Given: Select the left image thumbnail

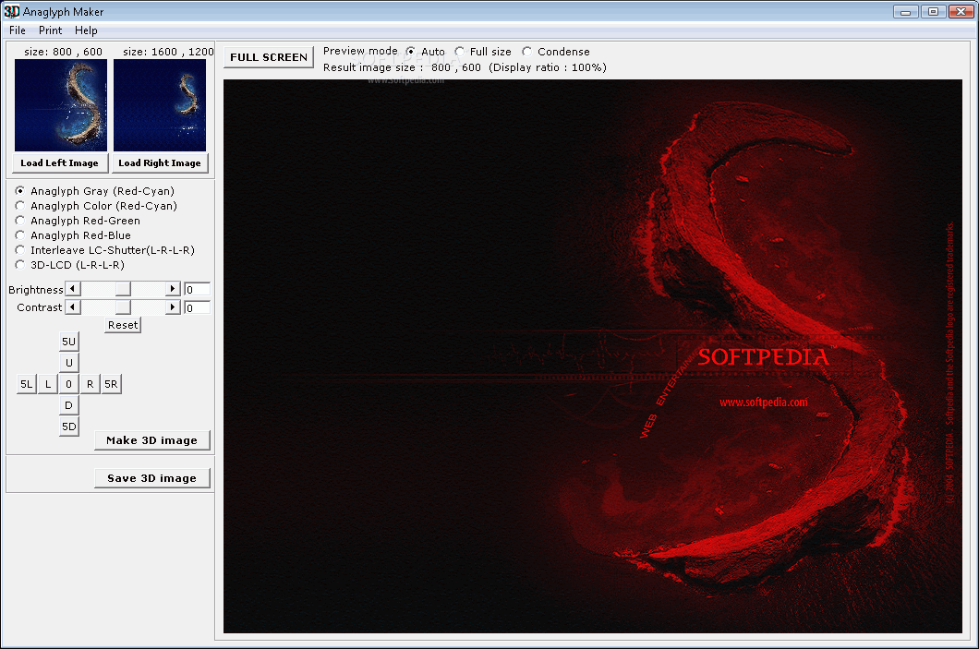Looking at the screenshot, I should [61, 105].
